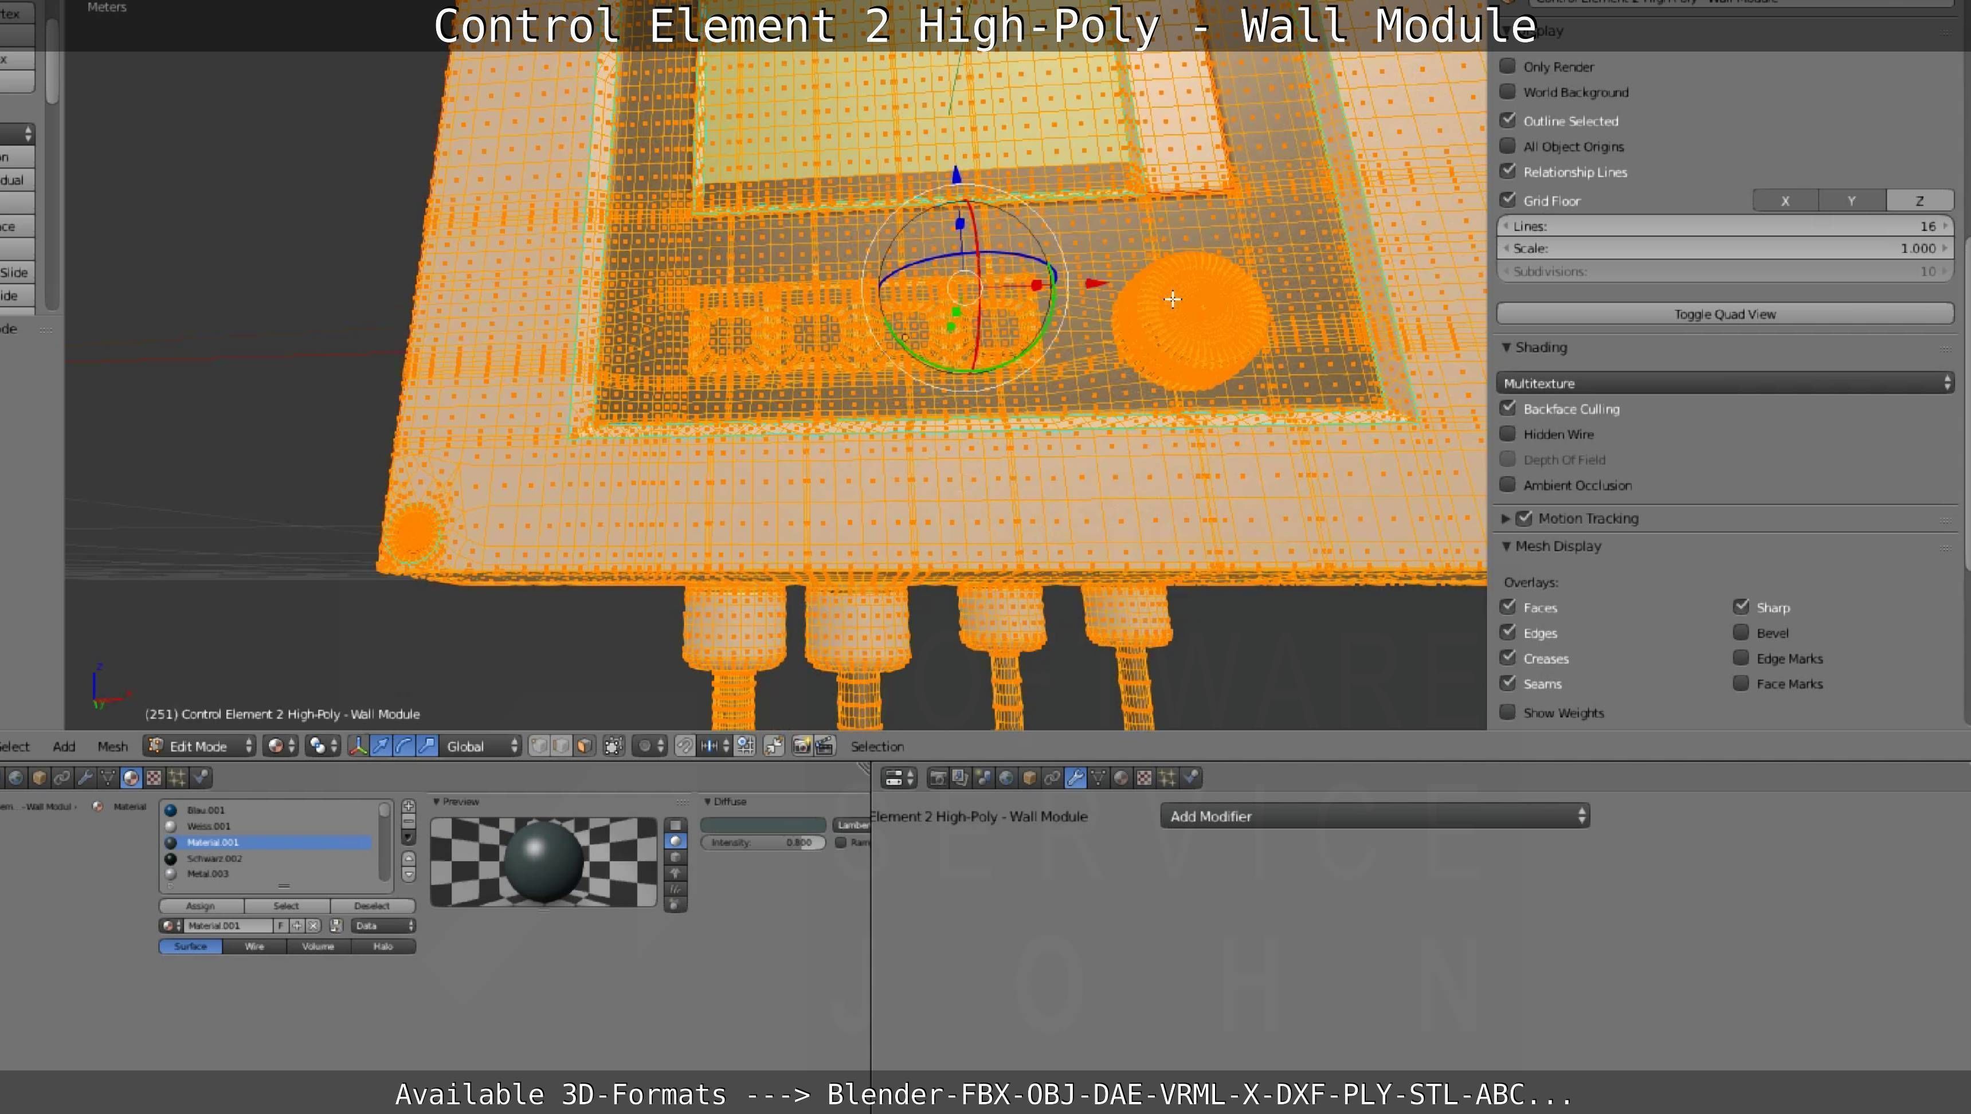Image resolution: width=1971 pixels, height=1114 pixels.
Task: Switch material type to Wire
Action: (x=255, y=947)
